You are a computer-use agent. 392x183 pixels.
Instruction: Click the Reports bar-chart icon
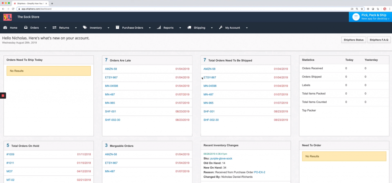point(159,28)
